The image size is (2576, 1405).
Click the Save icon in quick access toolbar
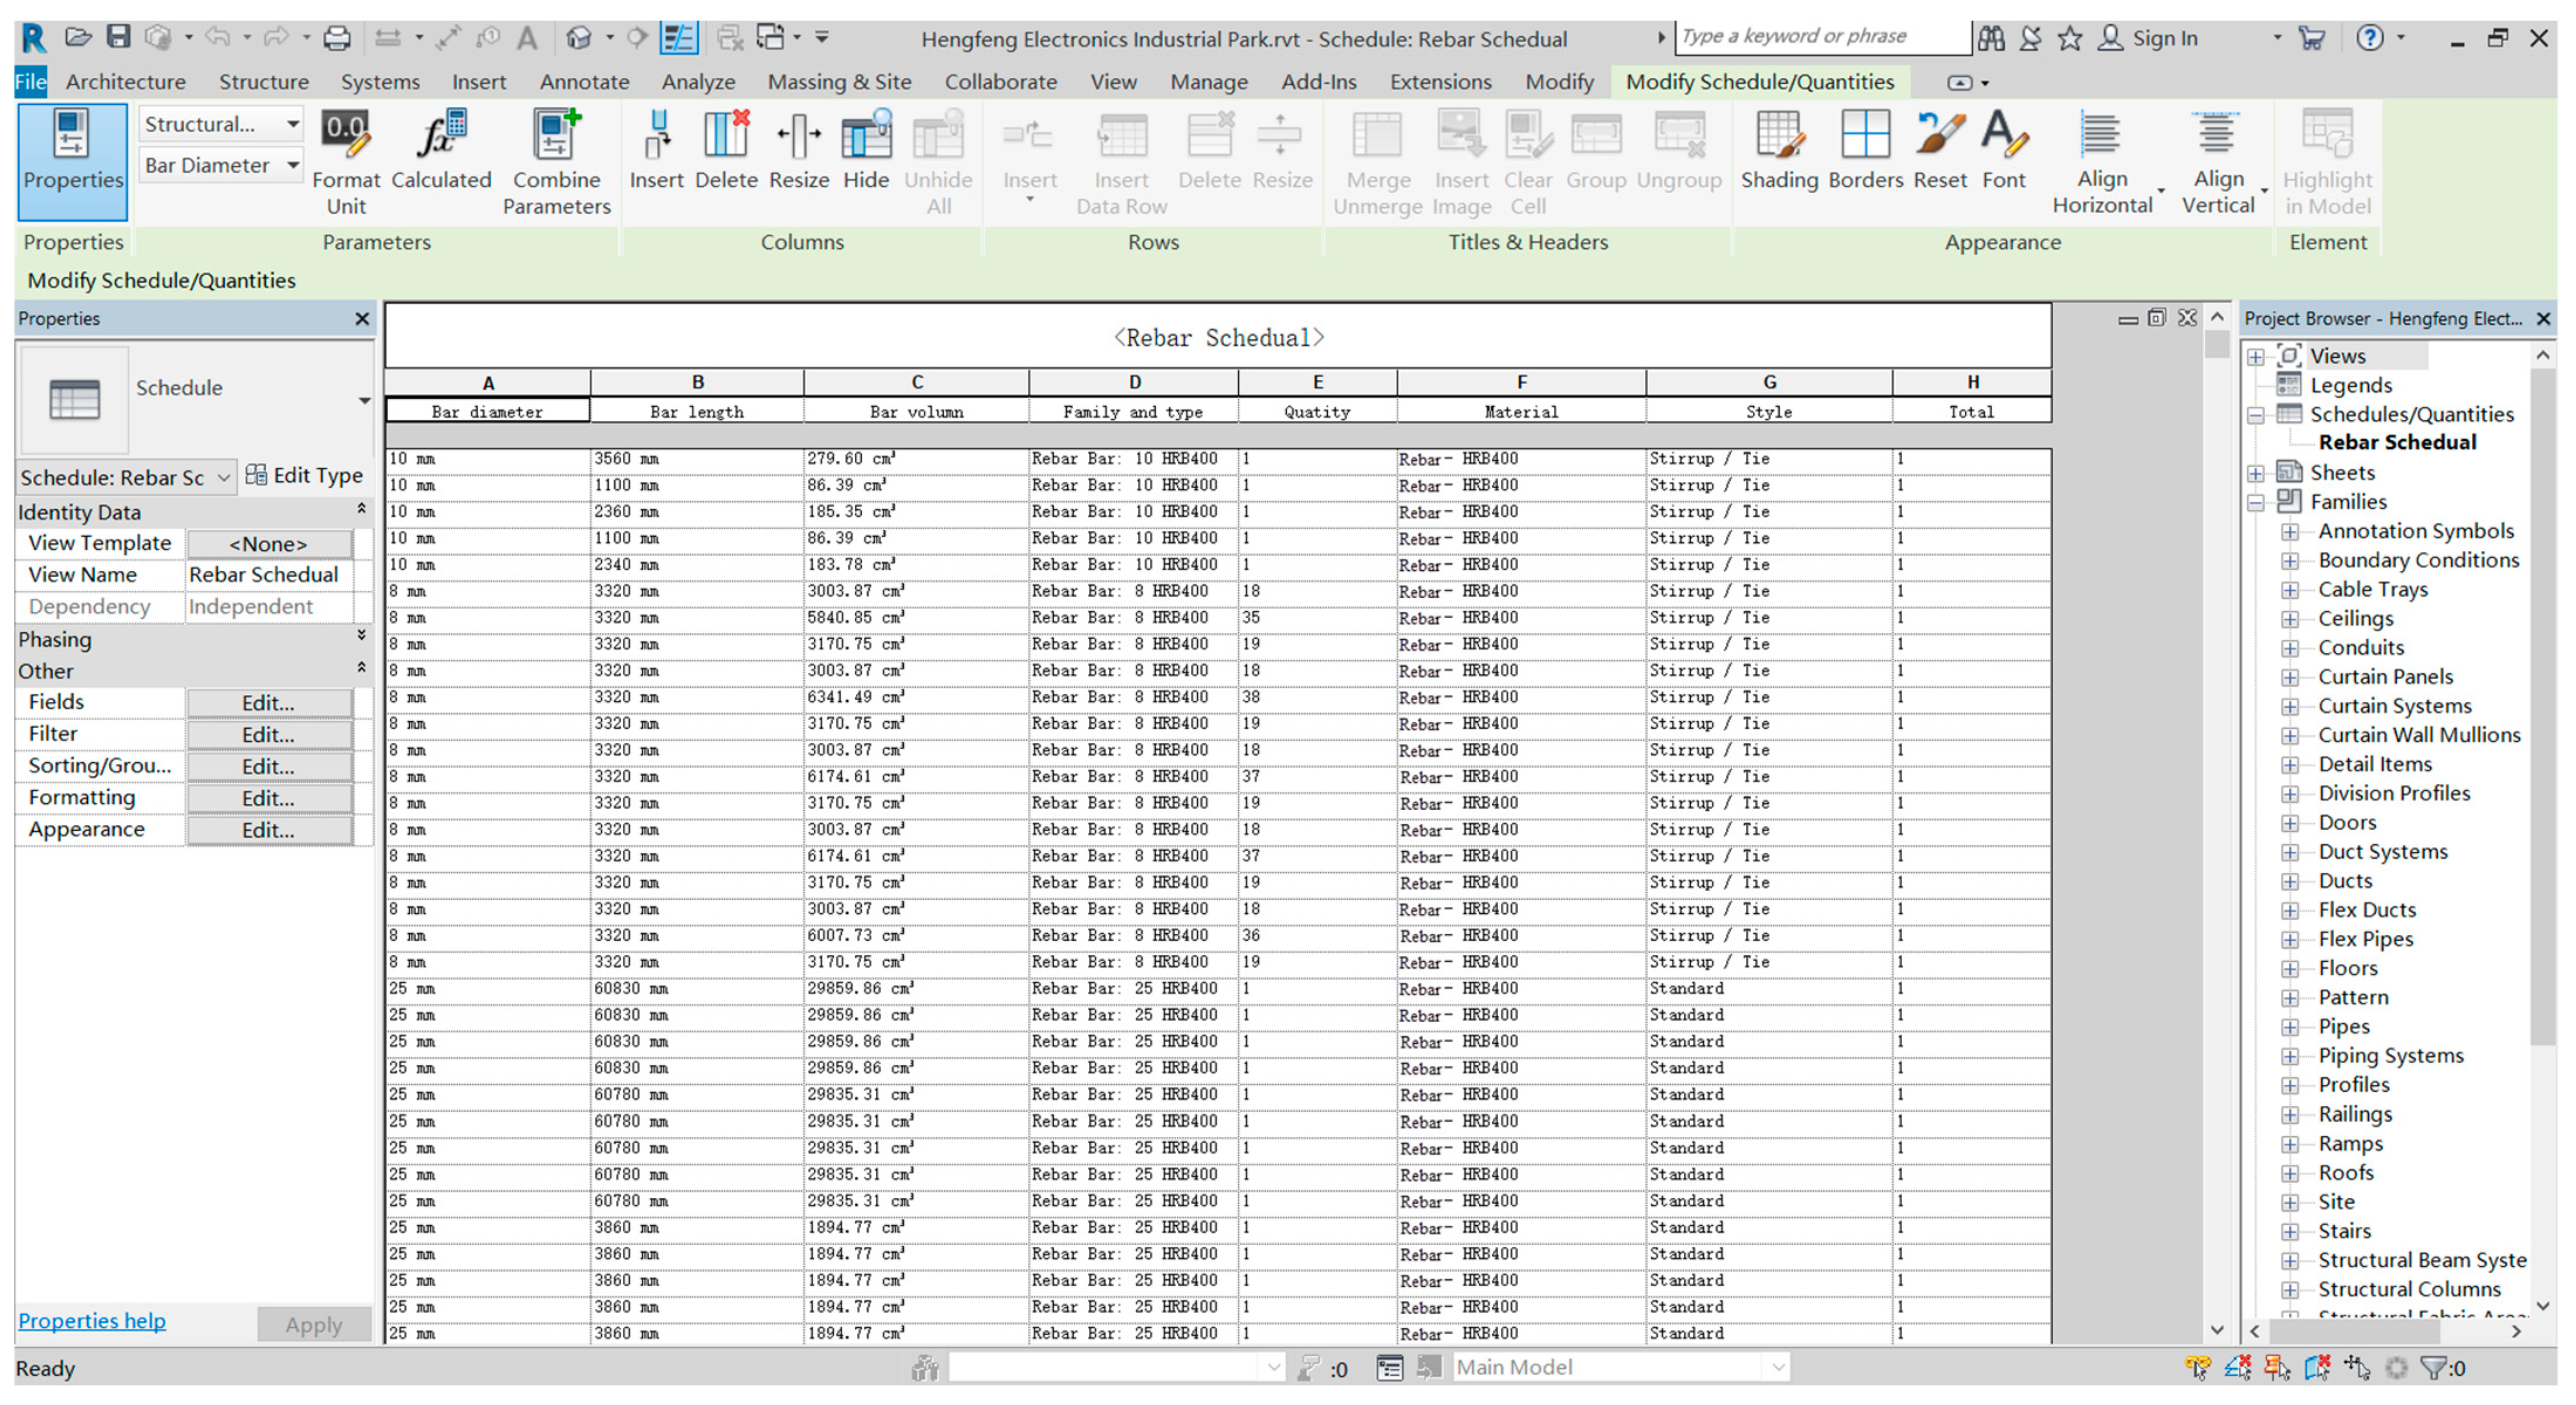[x=119, y=38]
